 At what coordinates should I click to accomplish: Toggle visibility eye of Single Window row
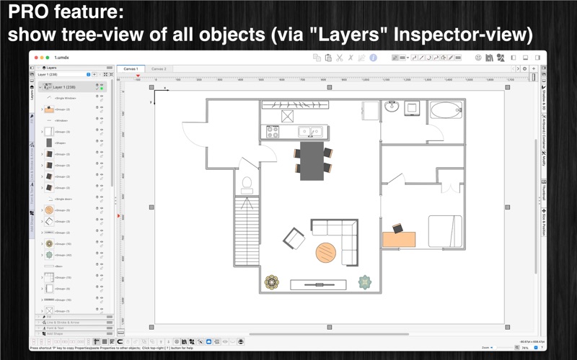[102, 96]
